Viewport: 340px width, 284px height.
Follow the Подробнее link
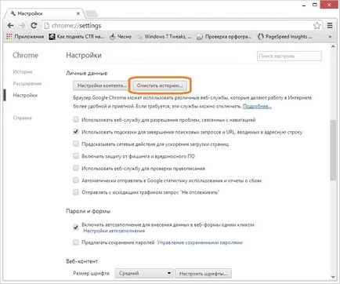pyautogui.click(x=257, y=107)
